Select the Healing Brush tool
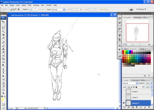The width and height of the screenshot is (154, 110). [3, 42]
